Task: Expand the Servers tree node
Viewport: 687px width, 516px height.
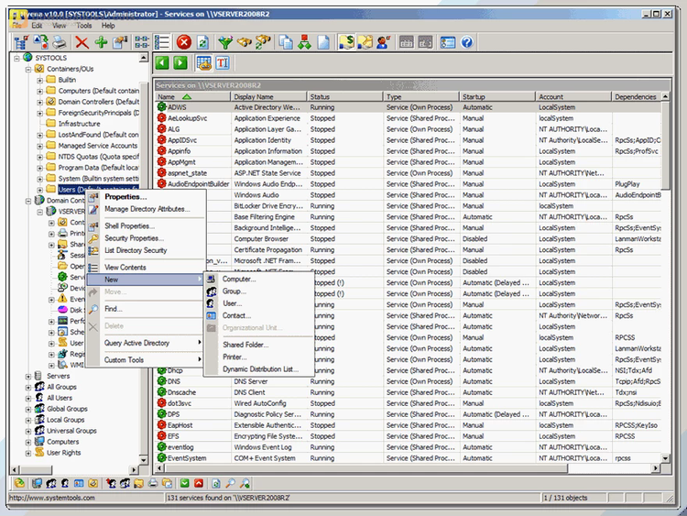Action: coord(28,376)
